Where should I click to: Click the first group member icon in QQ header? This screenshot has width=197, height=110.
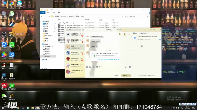click(120, 34)
